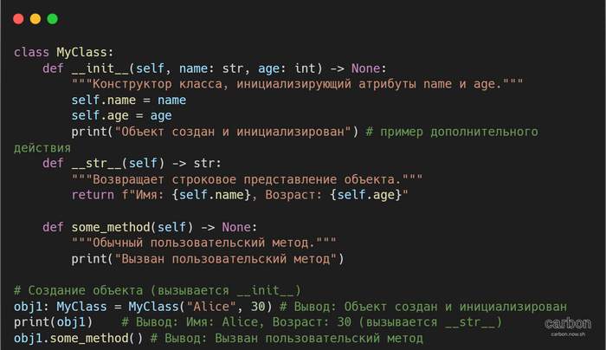This screenshot has width=606, height=350.
Task: Select the constructor docstring line
Action: click(x=298, y=84)
